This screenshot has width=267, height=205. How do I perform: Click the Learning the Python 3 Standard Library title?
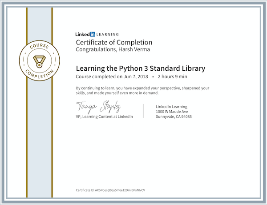pos(140,68)
